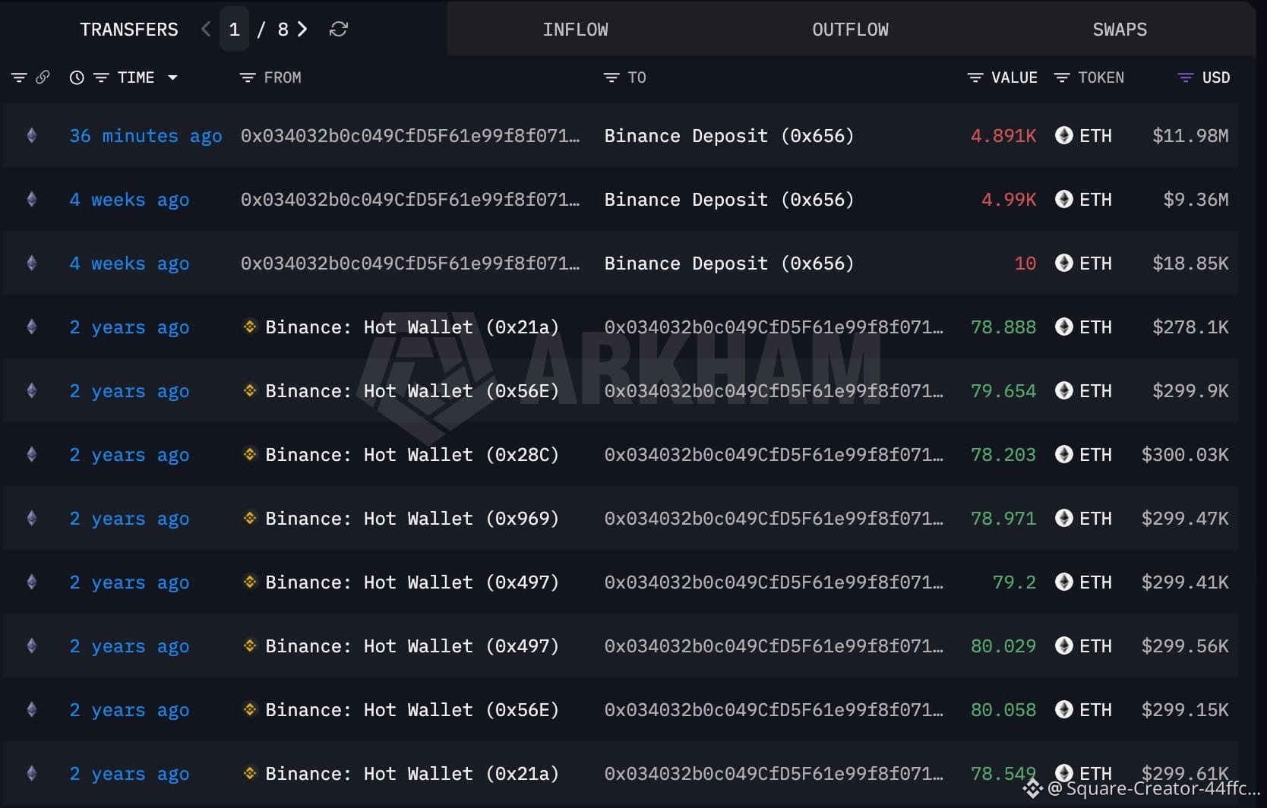Open the 36 minutes ago transaction link
The height and width of the screenshot is (808, 1267).
tap(146, 136)
